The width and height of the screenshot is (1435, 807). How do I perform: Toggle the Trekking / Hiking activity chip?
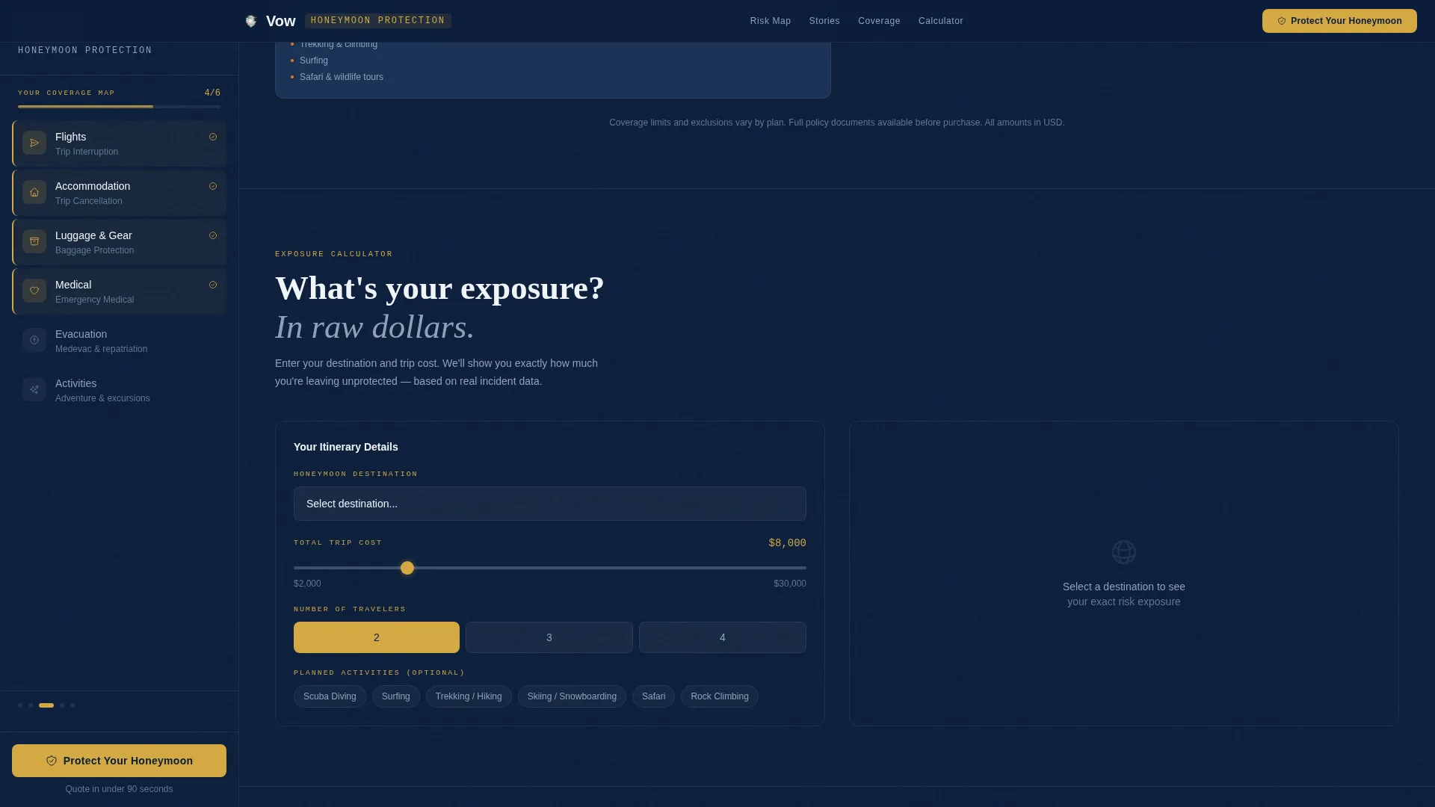pos(469,696)
